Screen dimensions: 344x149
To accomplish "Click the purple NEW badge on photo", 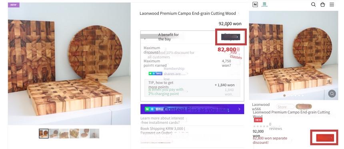I will click(x=14, y=5).
